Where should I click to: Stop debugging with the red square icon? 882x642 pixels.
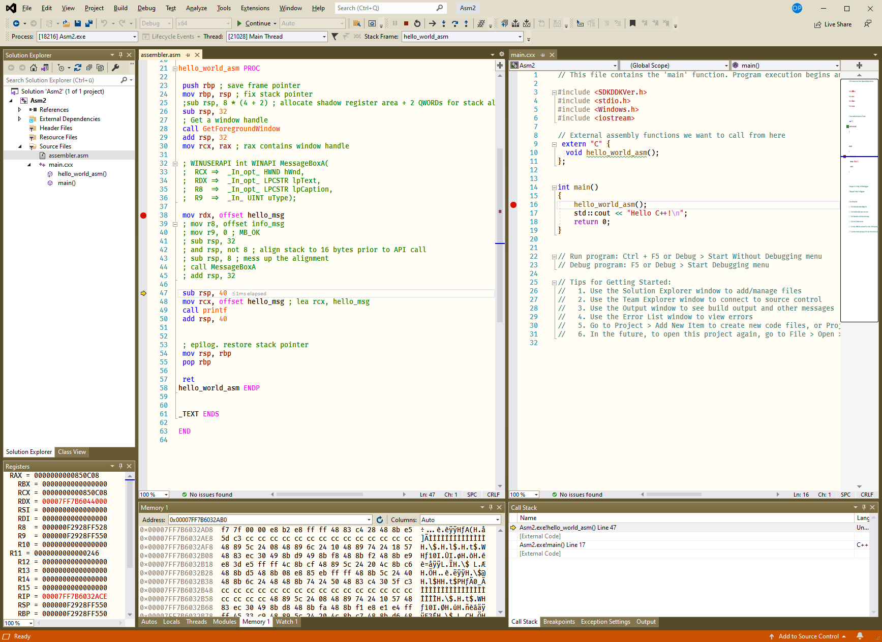click(406, 23)
